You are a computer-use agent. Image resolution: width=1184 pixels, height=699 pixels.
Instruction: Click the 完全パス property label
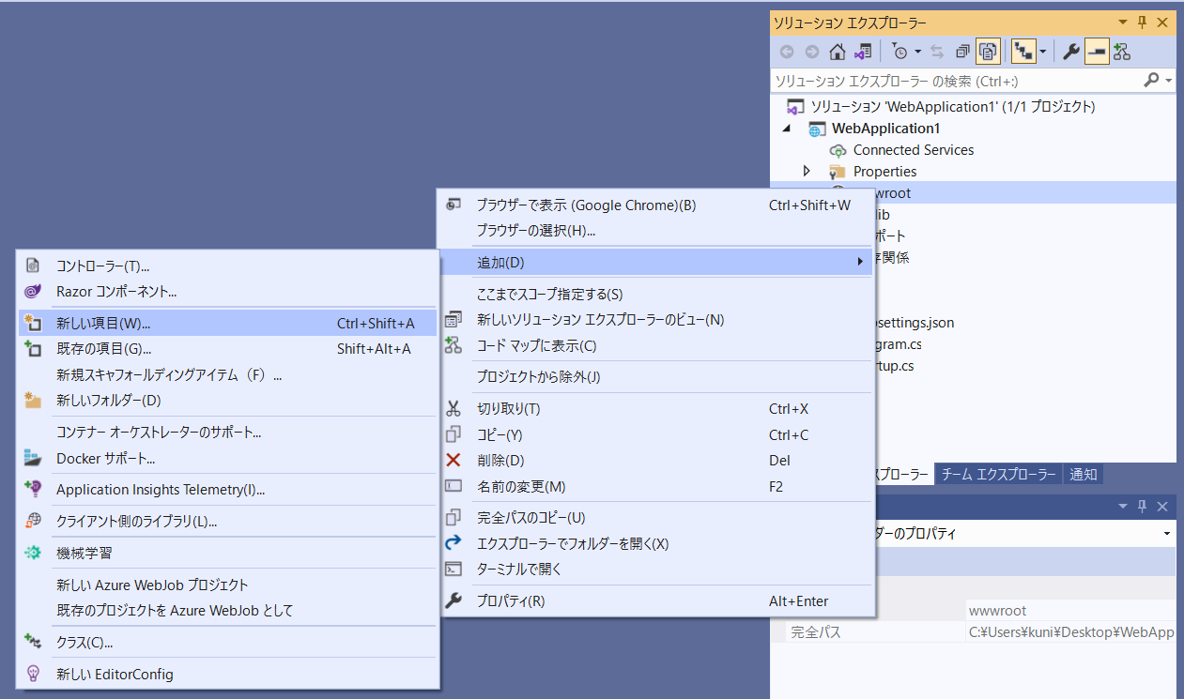[x=815, y=632]
